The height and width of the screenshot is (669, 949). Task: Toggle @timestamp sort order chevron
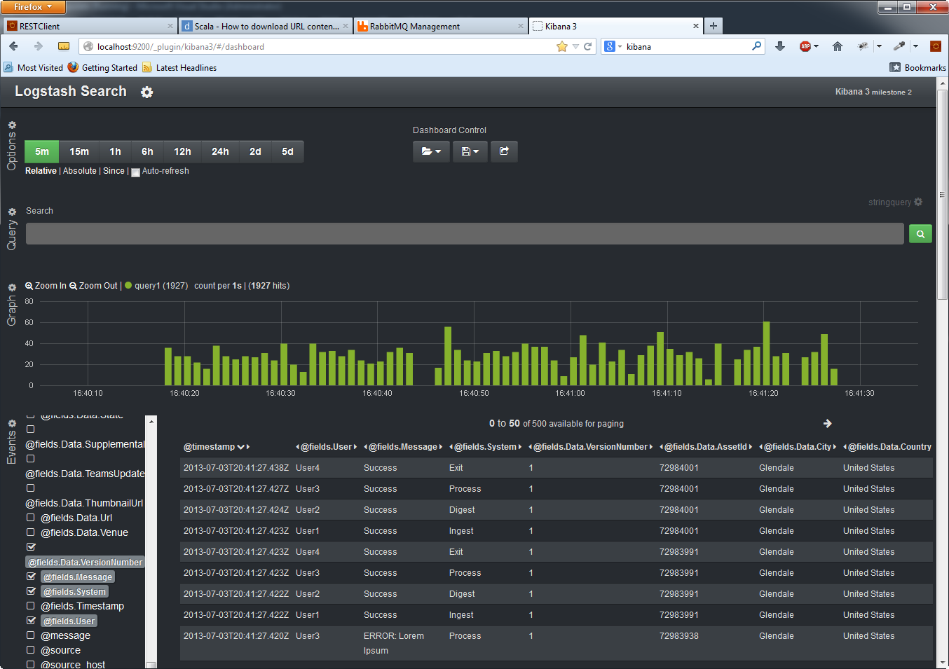tap(241, 447)
